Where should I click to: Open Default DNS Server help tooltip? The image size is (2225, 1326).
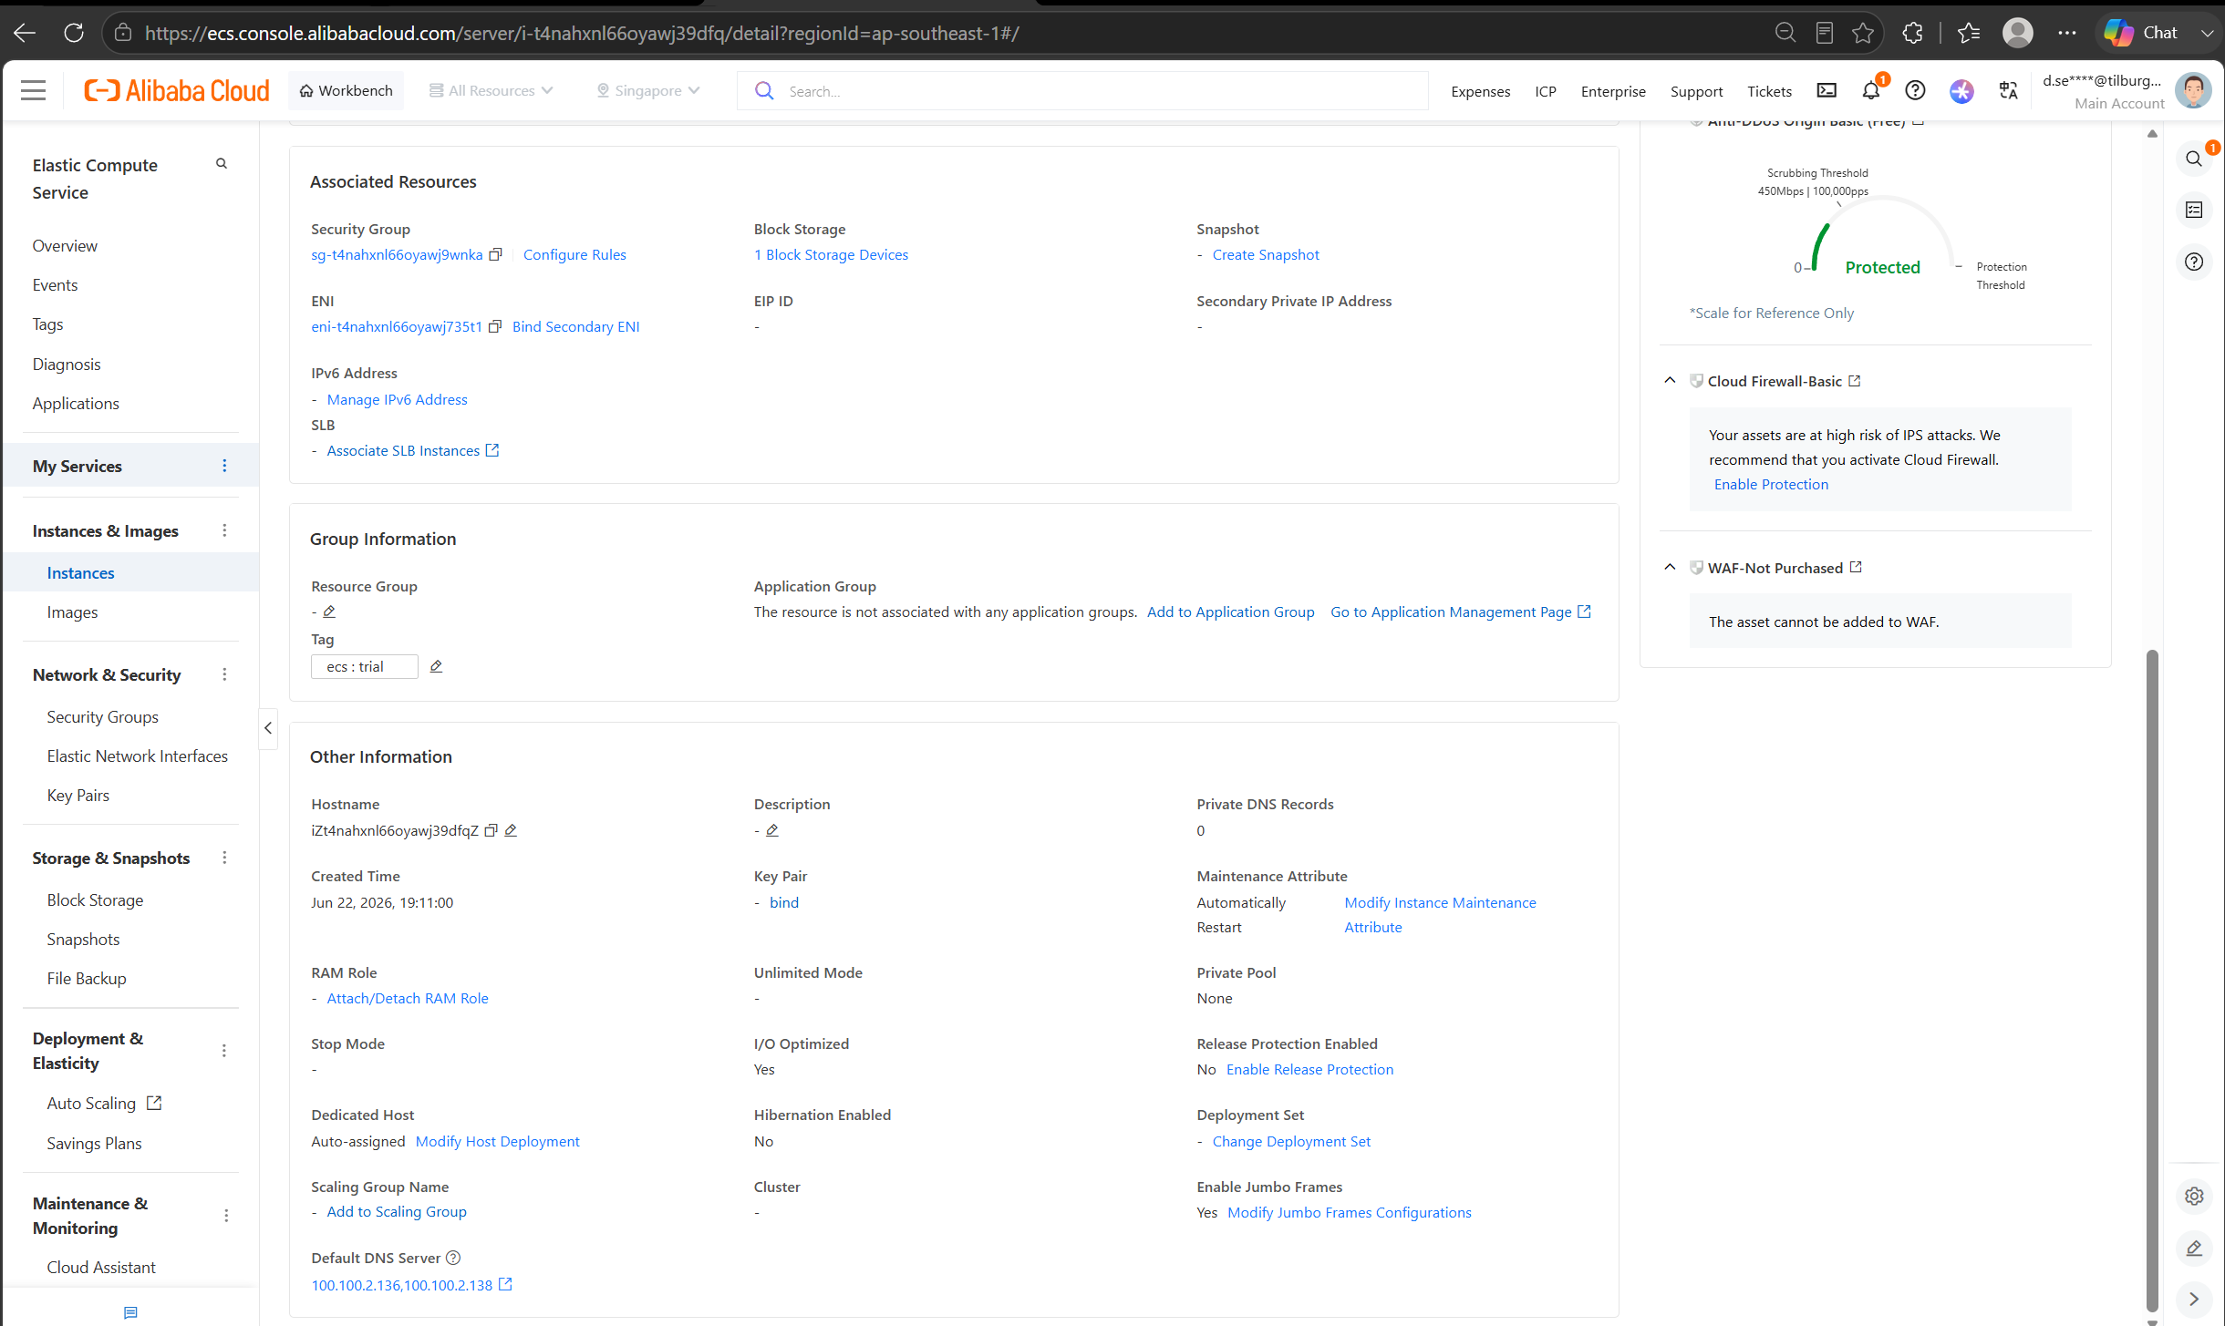coord(453,1258)
